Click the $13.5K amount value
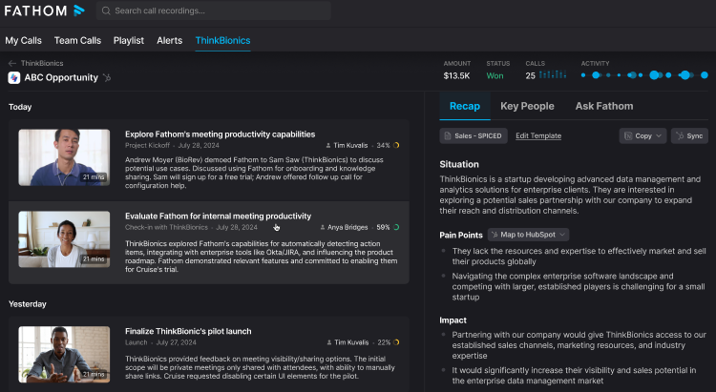The image size is (716, 392). [456, 75]
